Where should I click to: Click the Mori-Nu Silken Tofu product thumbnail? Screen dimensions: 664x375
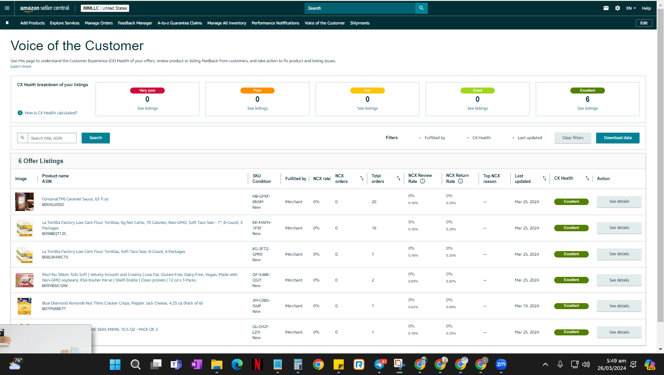24,280
